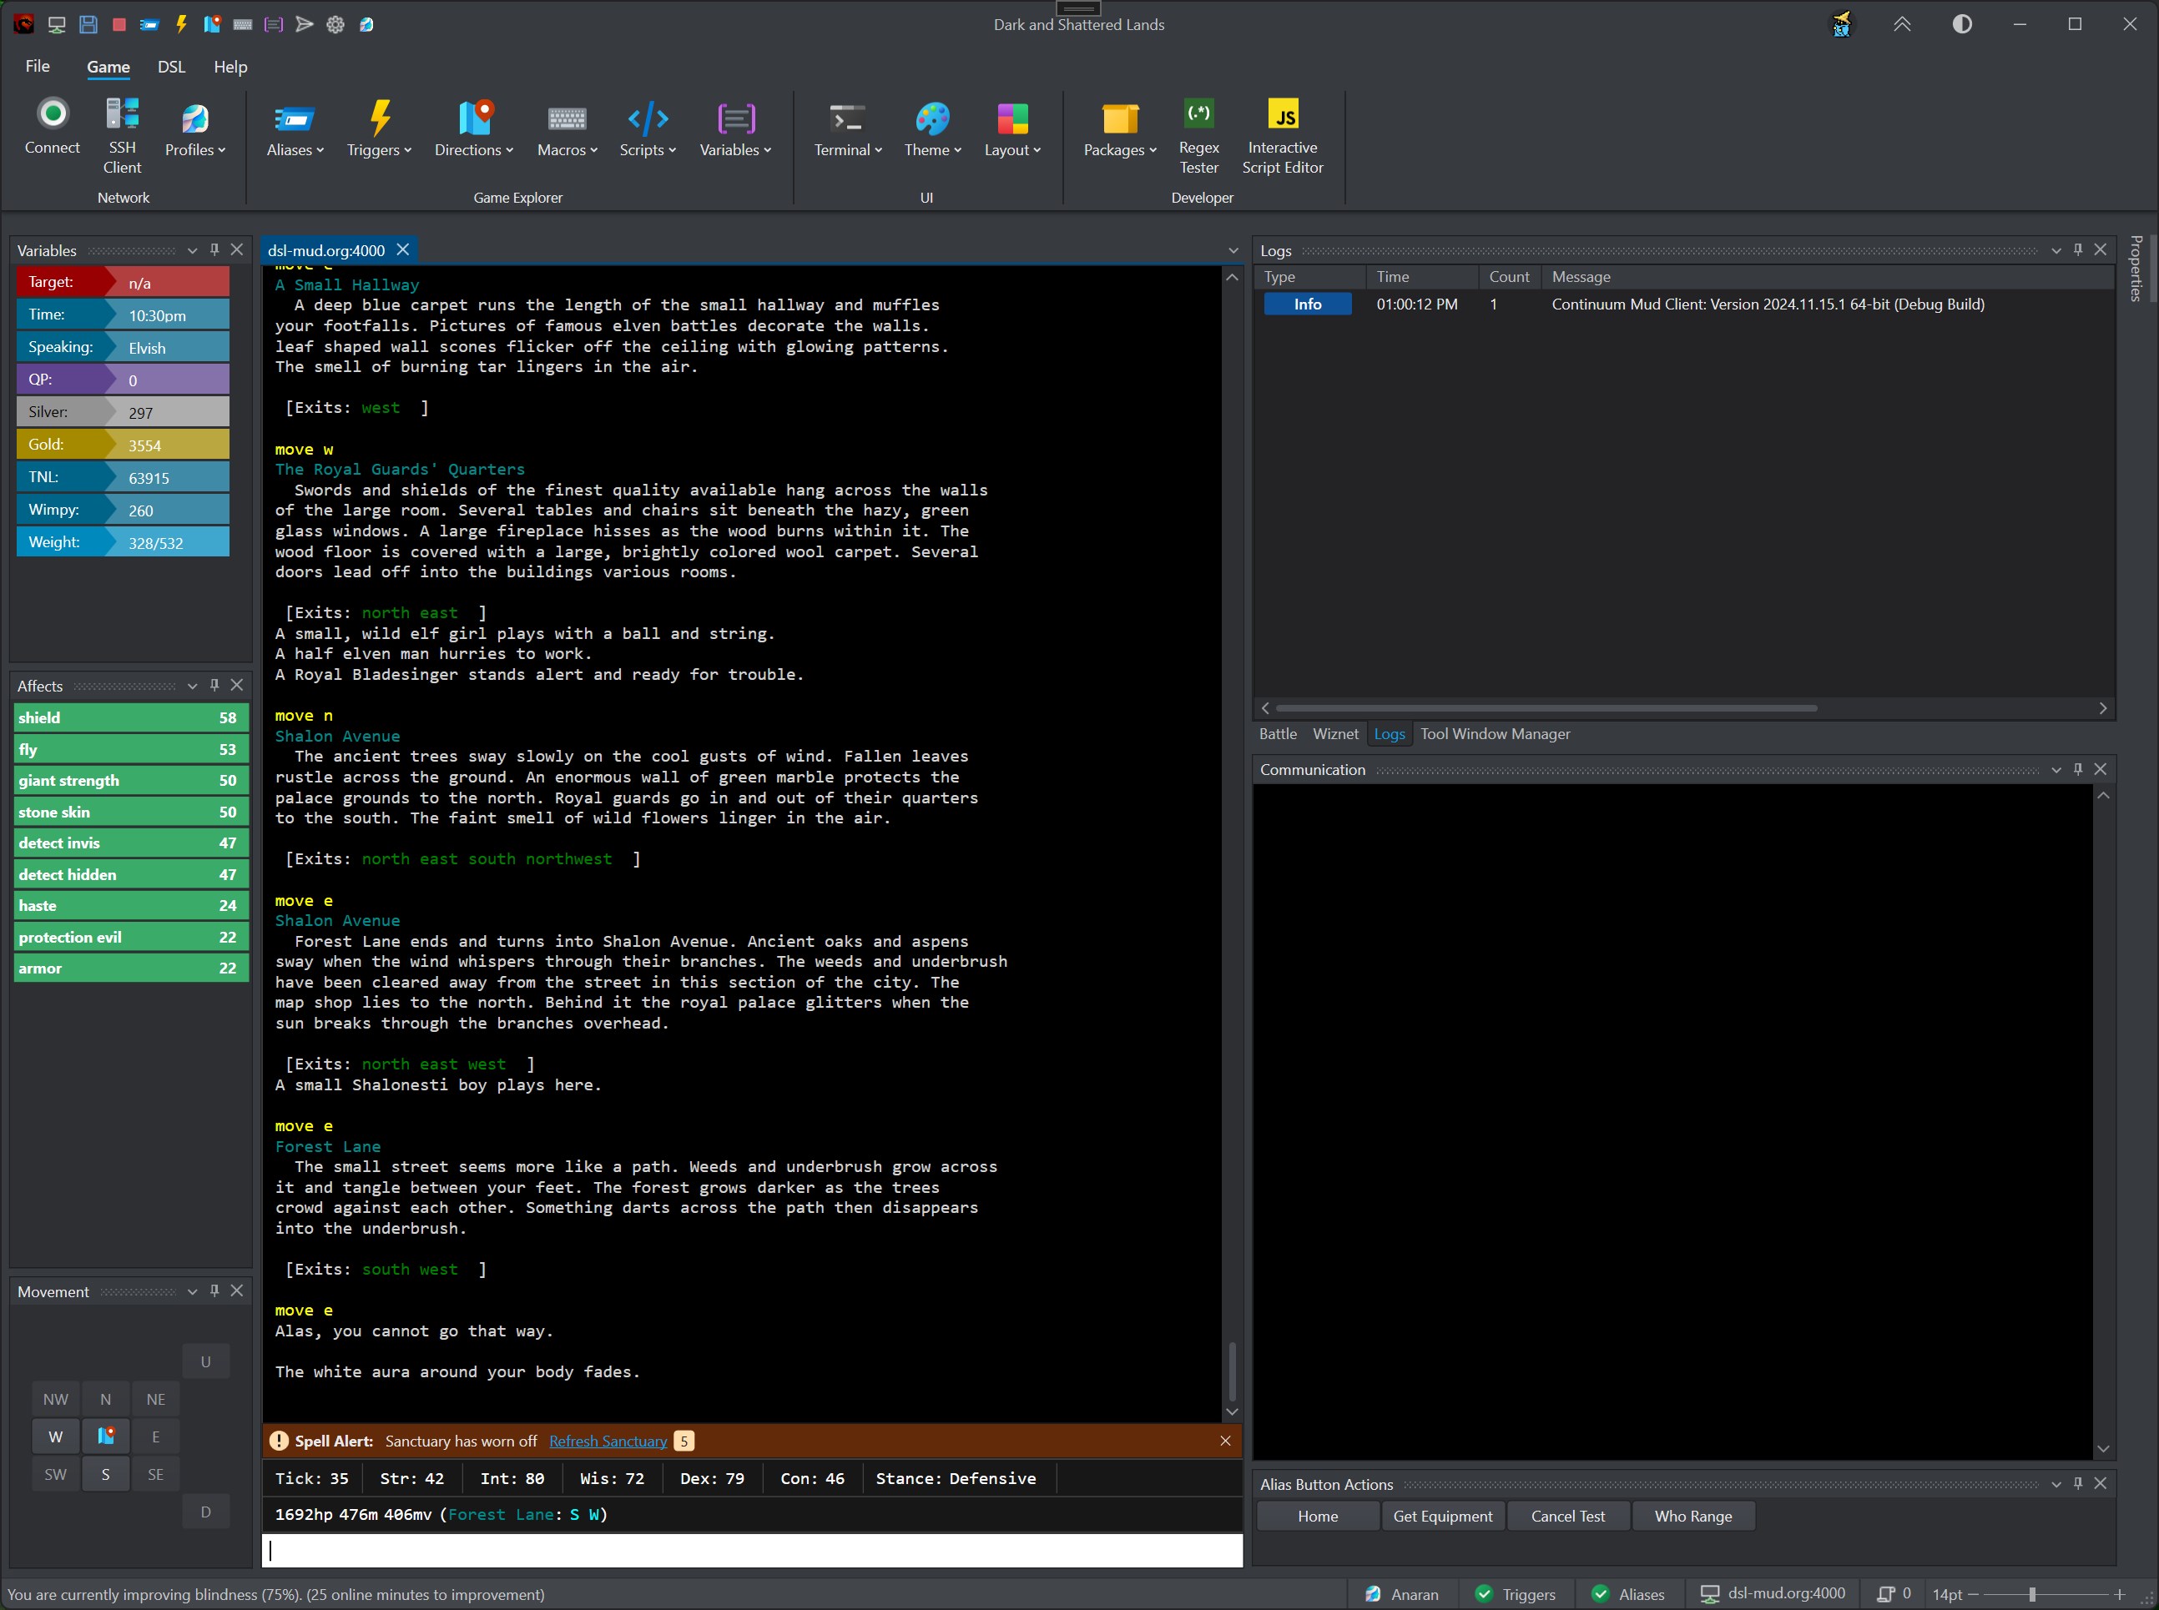Image resolution: width=2159 pixels, height=1610 pixels.
Task: Click the map icon in the Movement pad
Action: (x=105, y=1436)
